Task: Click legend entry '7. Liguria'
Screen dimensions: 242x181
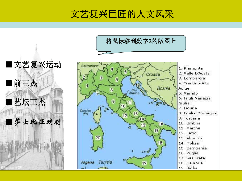Action: pyautogui.click(x=188, y=108)
